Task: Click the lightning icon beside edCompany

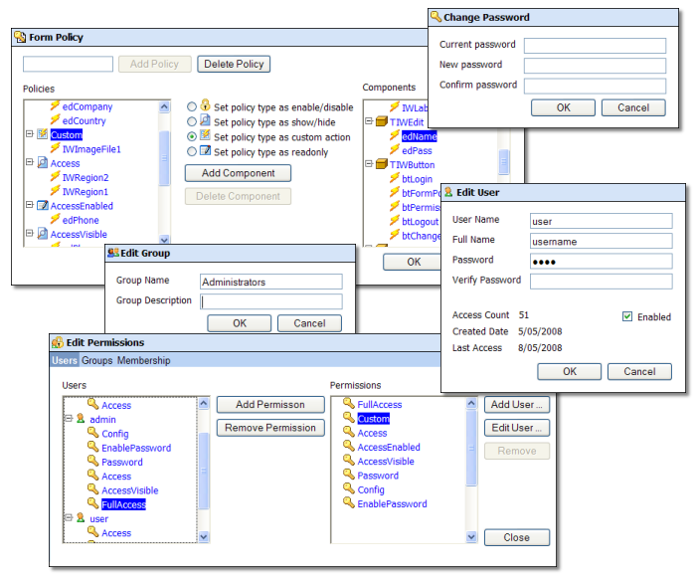Action: tap(55, 106)
